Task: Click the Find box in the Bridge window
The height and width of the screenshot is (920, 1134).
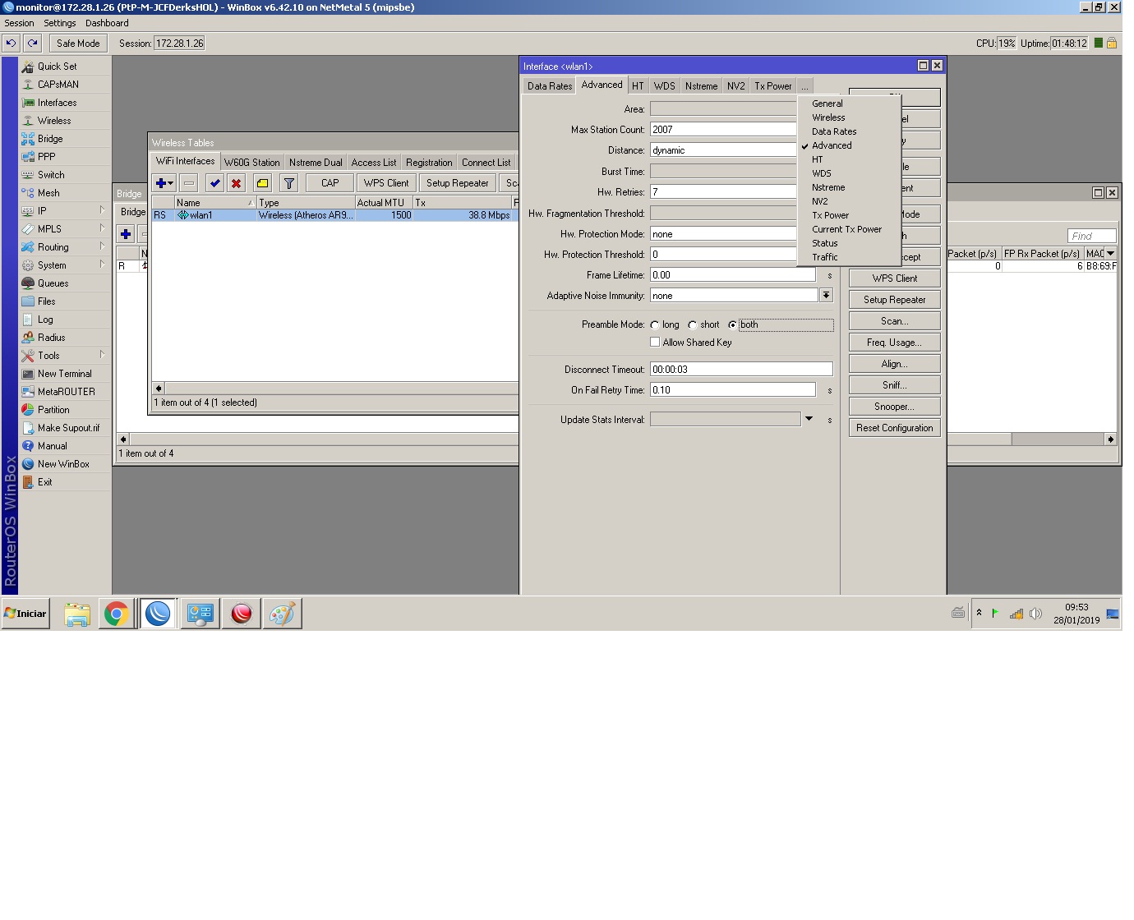Action: pyautogui.click(x=1091, y=236)
